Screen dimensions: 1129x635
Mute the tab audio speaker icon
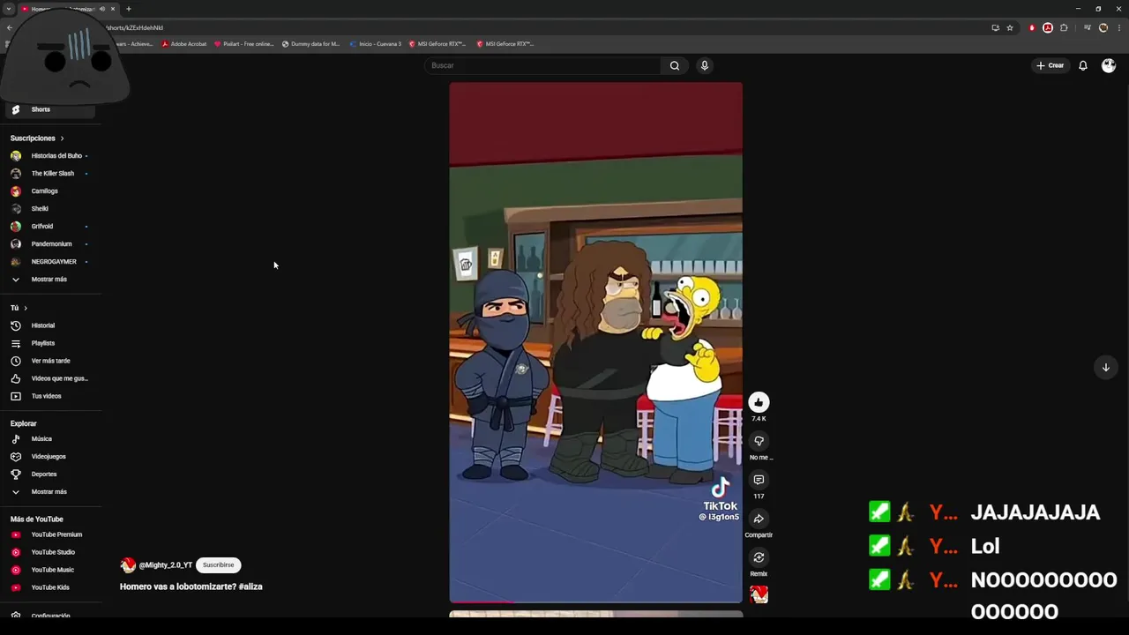[x=102, y=9]
